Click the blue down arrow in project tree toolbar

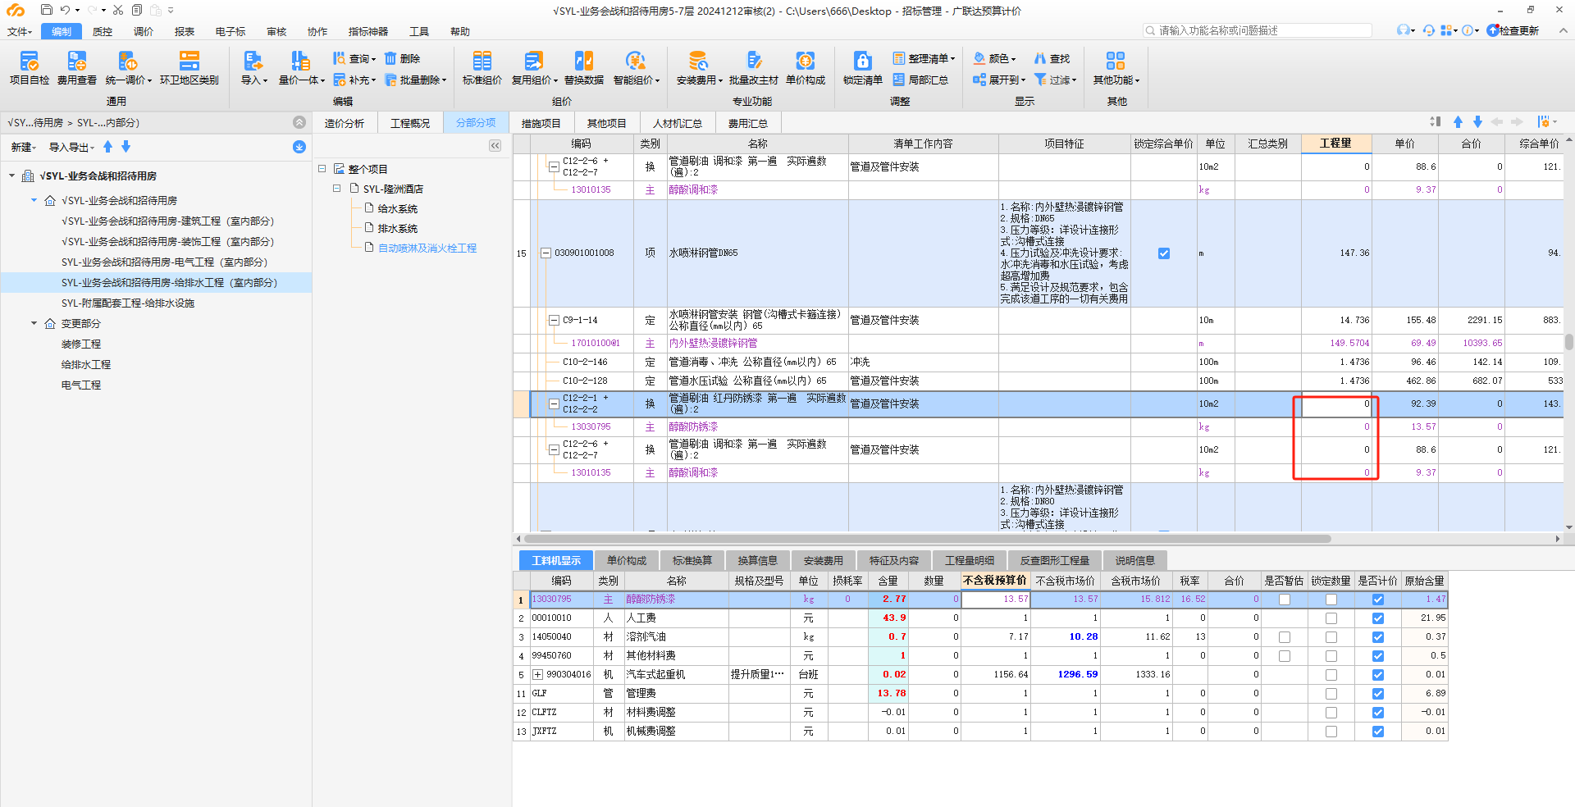126,147
